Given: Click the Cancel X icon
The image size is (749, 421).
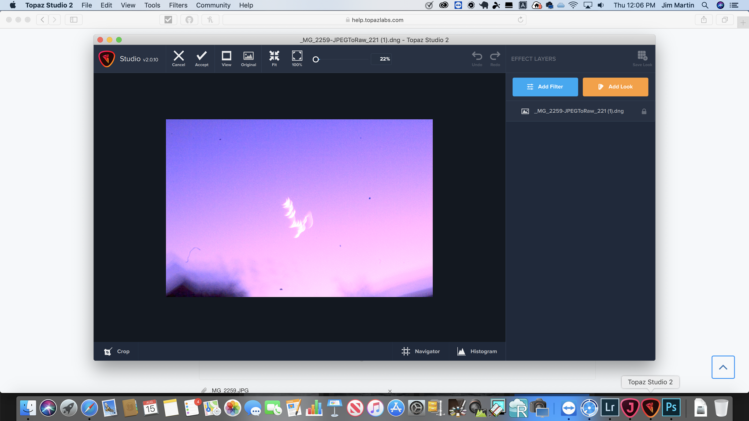Looking at the screenshot, I should pos(178,58).
